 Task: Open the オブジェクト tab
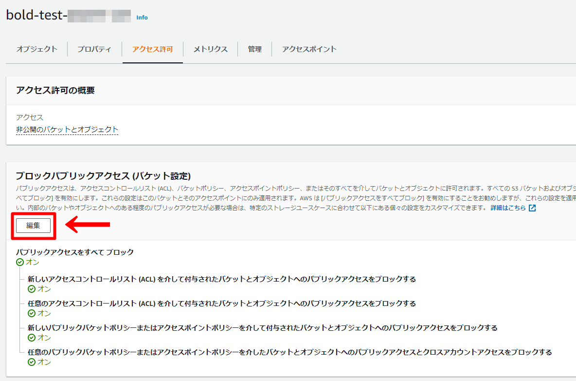pos(37,49)
